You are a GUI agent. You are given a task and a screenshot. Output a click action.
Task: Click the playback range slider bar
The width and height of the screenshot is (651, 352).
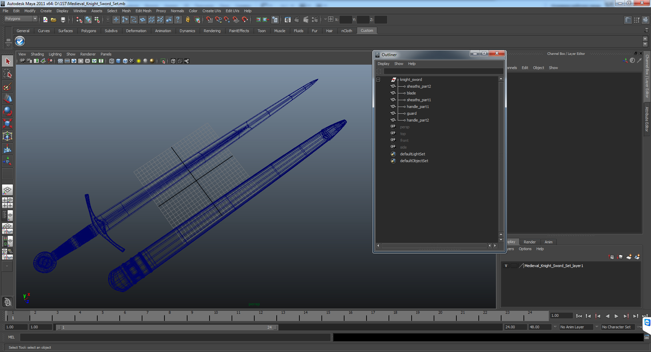pyautogui.click(x=166, y=327)
